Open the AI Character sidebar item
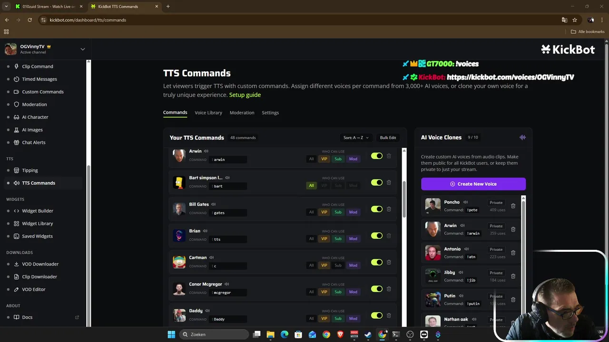The image size is (609, 342). [x=43, y=117]
